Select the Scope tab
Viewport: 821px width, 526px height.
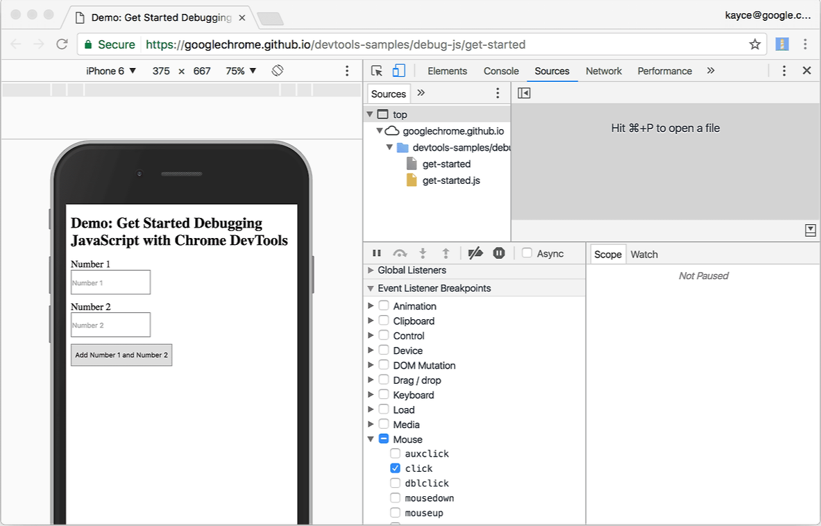[x=608, y=255]
